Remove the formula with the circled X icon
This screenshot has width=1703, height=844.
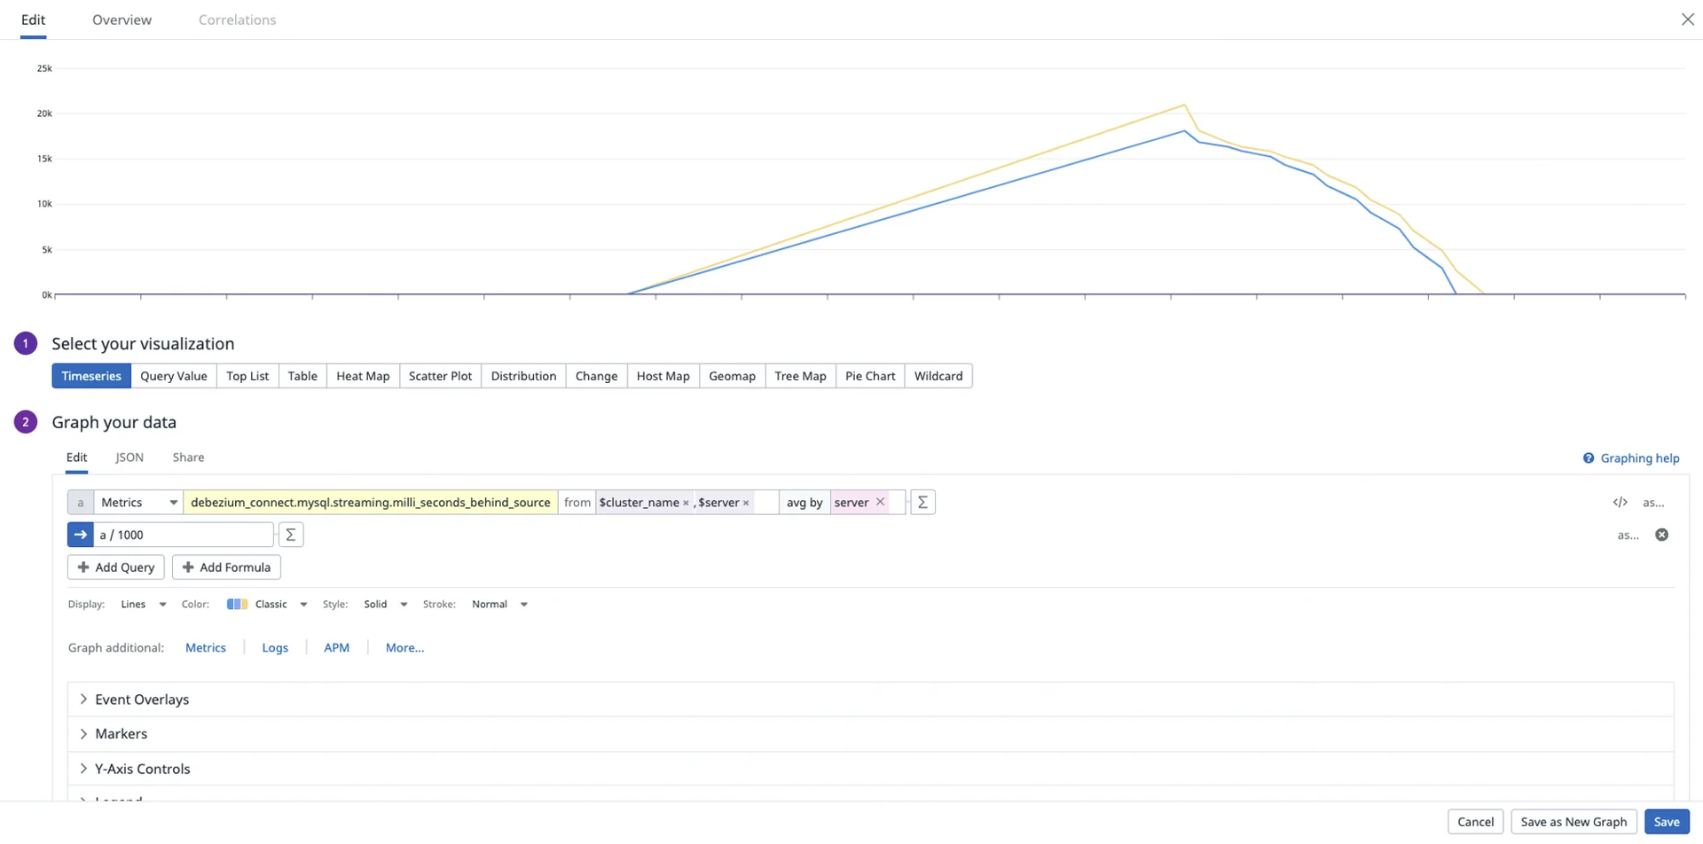coord(1661,535)
